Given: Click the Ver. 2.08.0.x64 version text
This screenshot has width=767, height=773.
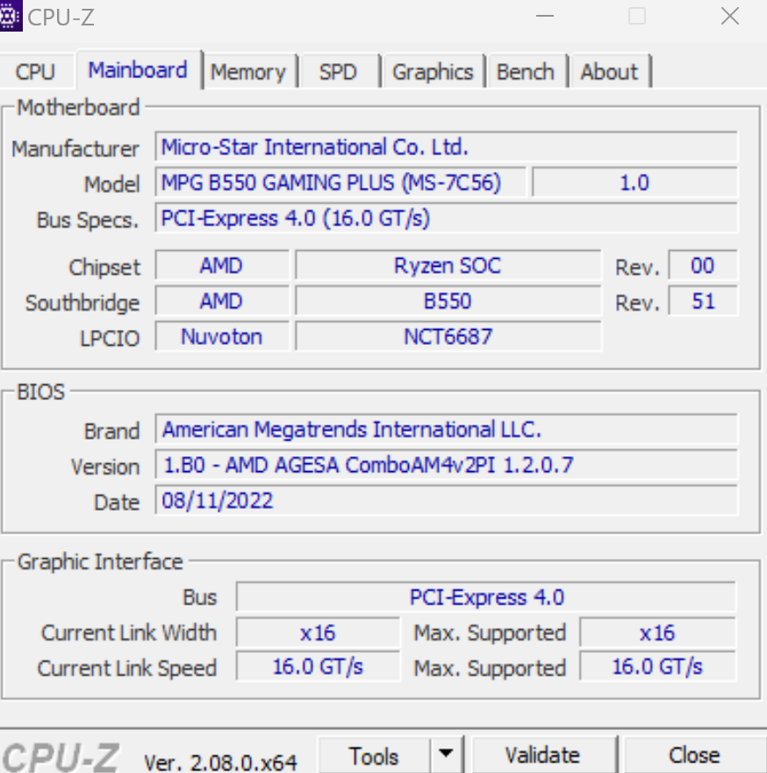Looking at the screenshot, I should tap(220, 762).
